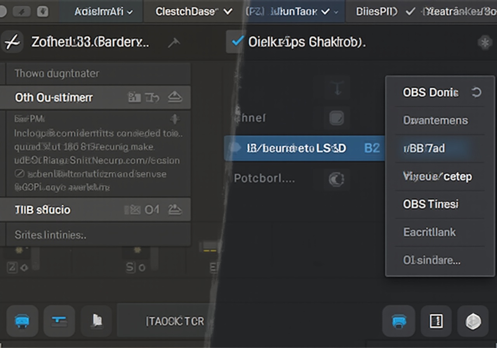497x348 pixels.
Task: Click the snowflake icon at top right
Action: tap(485, 42)
